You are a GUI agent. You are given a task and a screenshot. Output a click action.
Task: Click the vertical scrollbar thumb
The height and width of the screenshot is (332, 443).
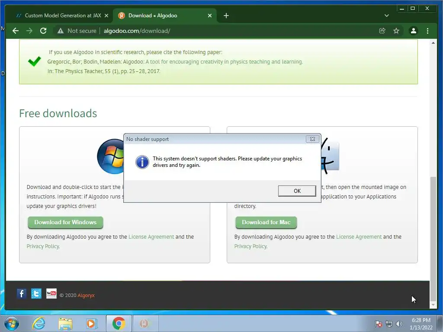(x=433, y=239)
